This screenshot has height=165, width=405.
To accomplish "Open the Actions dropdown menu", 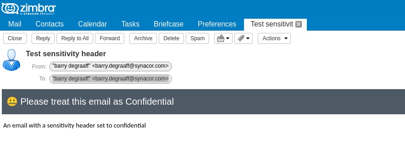I will [x=274, y=38].
